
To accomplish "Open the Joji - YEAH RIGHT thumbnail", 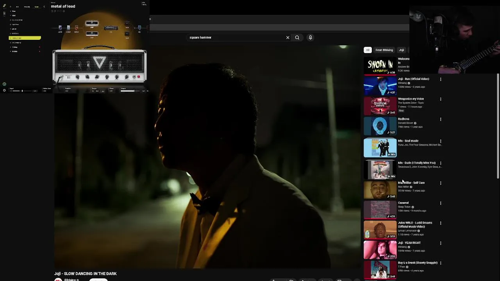I will point(380,250).
